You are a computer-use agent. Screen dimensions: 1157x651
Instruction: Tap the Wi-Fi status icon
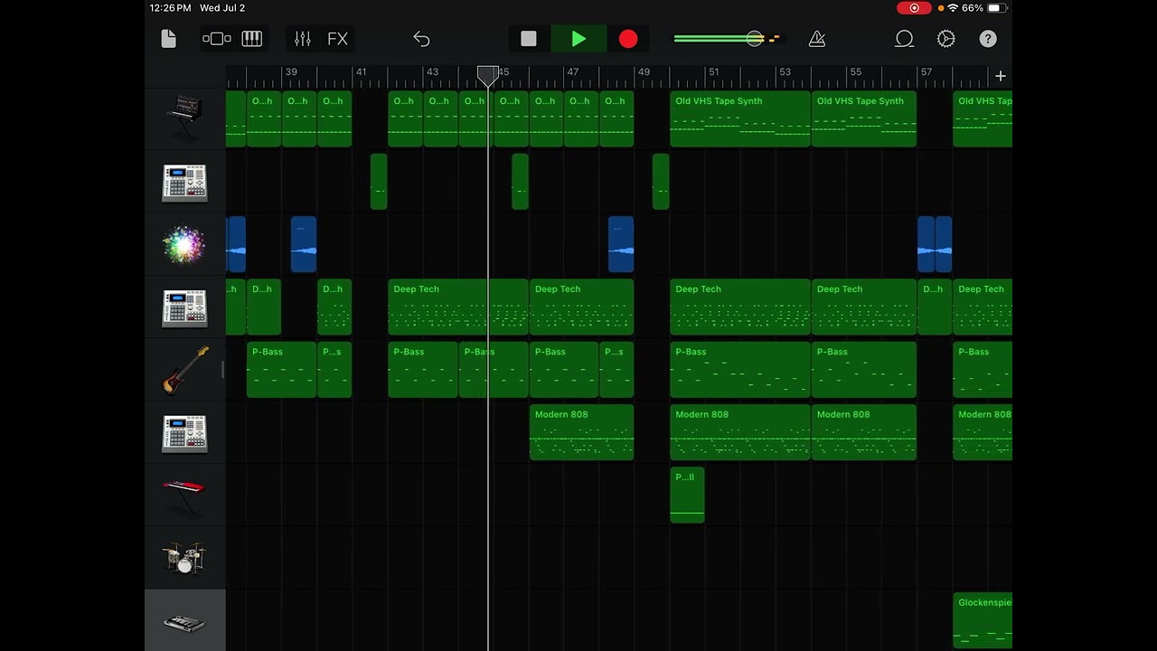coord(953,8)
